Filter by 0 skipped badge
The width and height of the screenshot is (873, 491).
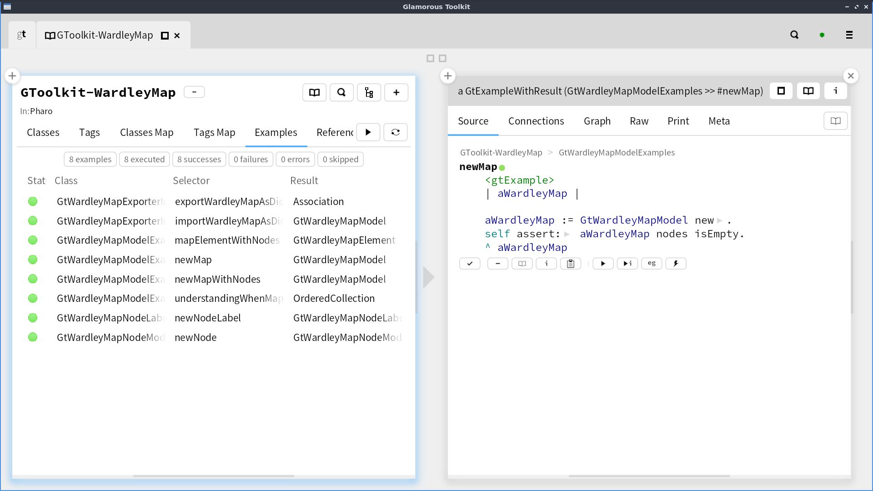pos(340,160)
